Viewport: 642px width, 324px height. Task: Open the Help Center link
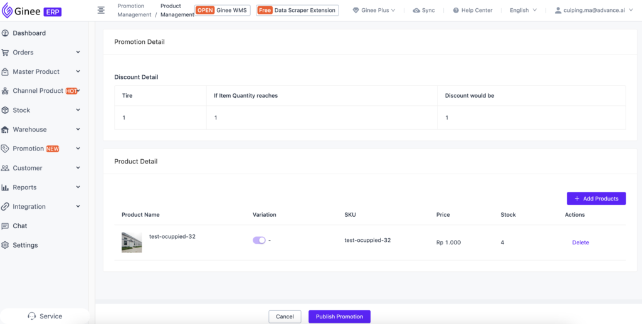coord(473,10)
